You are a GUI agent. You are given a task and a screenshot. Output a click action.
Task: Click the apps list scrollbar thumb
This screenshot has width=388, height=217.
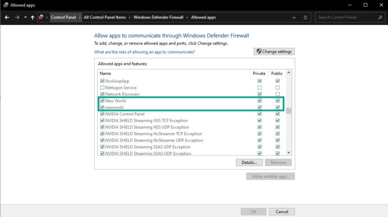tap(288, 111)
